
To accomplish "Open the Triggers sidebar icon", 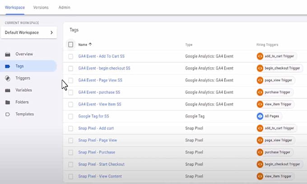I will [x=8, y=78].
